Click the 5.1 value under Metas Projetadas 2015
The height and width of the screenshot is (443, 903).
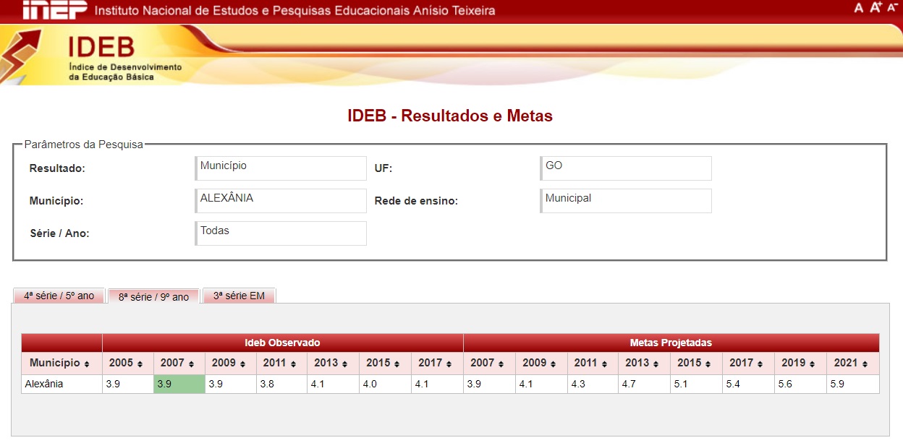(696, 384)
